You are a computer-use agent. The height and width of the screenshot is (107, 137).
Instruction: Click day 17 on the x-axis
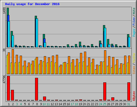click(72, 104)
